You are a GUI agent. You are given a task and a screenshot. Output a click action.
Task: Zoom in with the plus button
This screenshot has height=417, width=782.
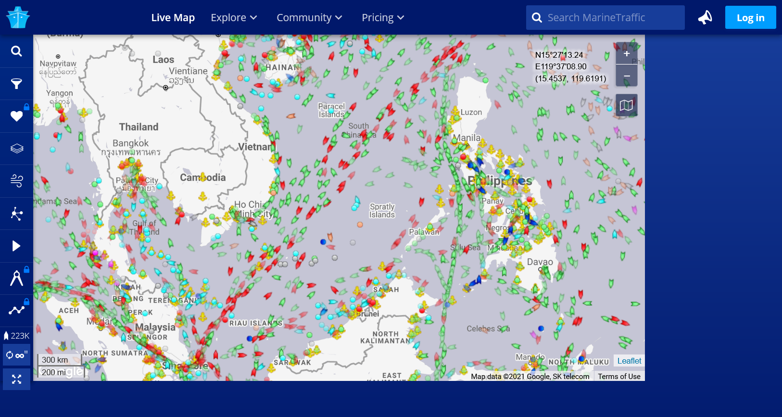(627, 53)
